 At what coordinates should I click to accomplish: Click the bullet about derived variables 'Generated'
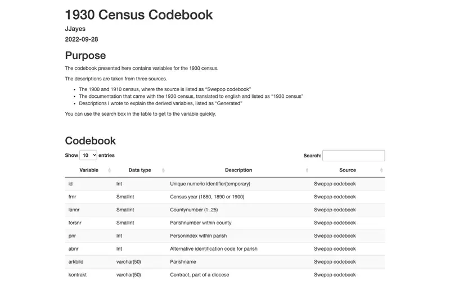161,103
